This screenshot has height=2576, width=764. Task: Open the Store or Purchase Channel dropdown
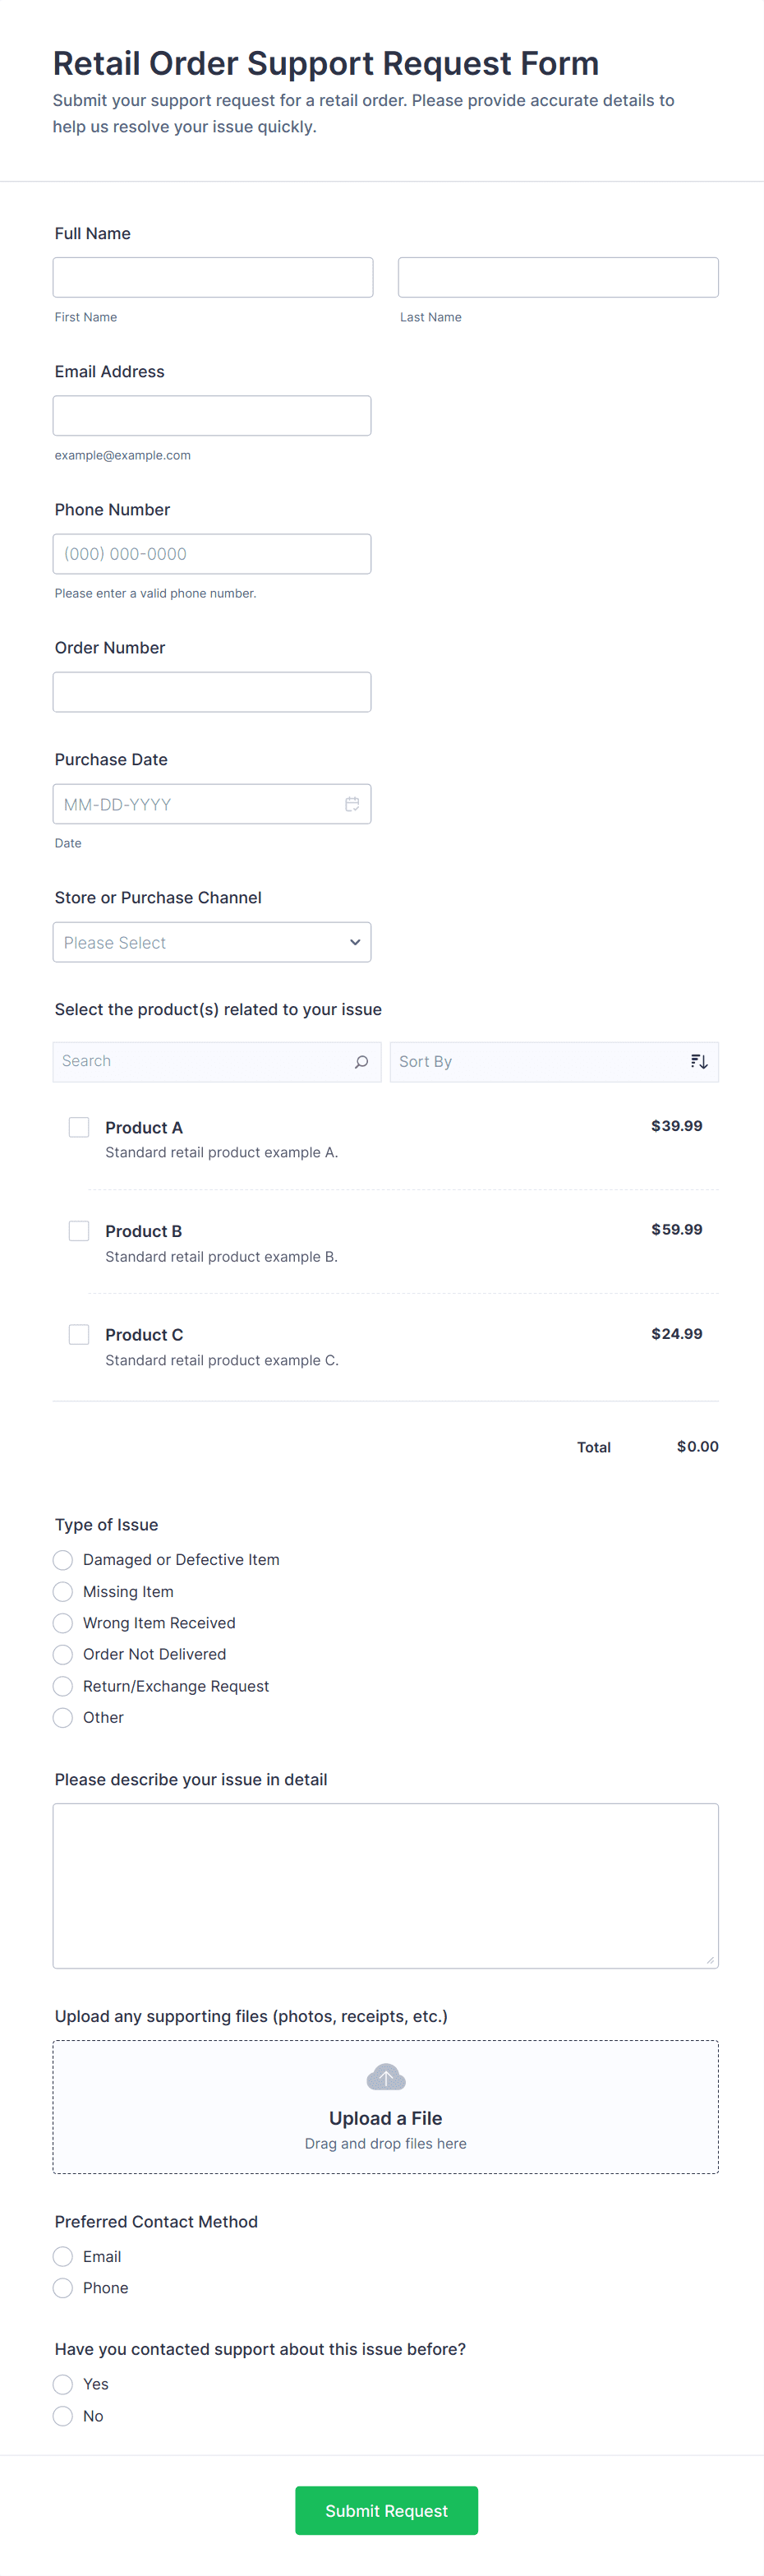pyautogui.click(x=212, y=942)
